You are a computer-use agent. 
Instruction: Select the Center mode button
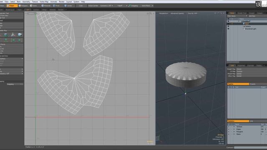[x=68, y=5]
